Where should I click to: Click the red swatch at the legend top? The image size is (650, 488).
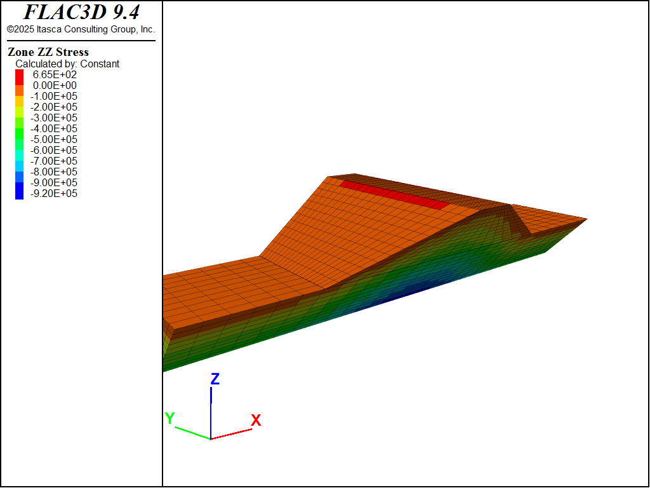pyautogui.click(x=19, y=74)
